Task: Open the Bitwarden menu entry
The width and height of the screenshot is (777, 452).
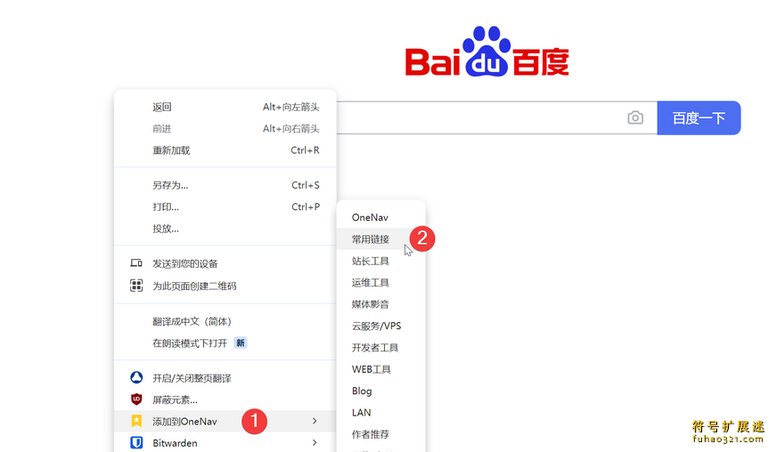Action: click(x=225, y=443)
